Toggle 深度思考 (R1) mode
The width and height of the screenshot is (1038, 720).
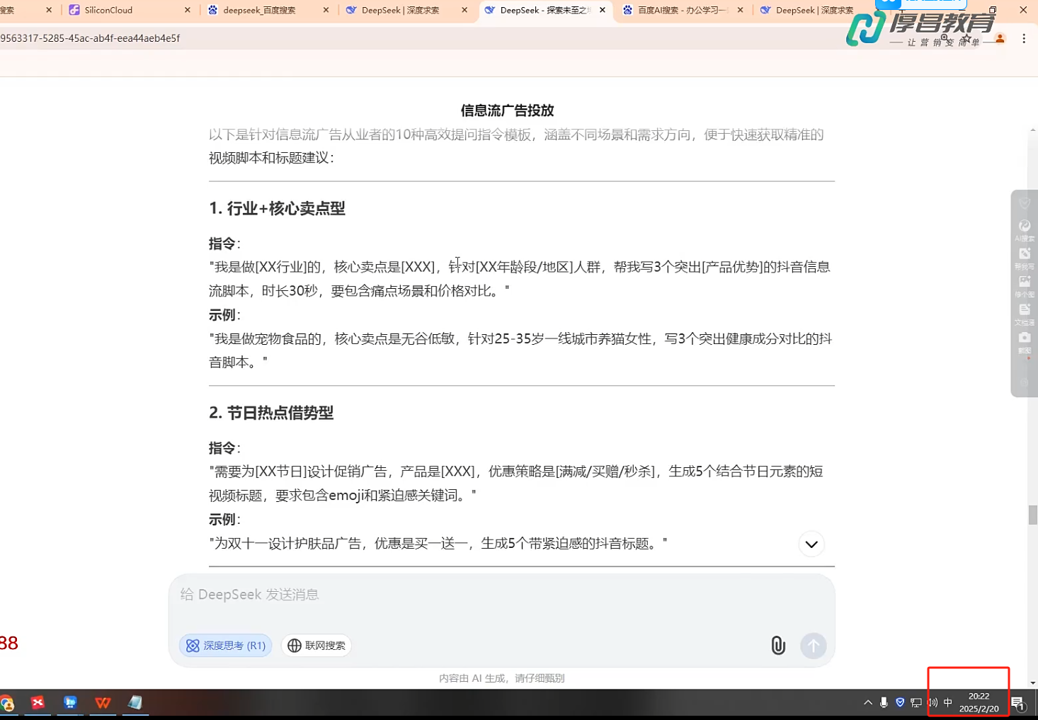[x=225, y=645]
